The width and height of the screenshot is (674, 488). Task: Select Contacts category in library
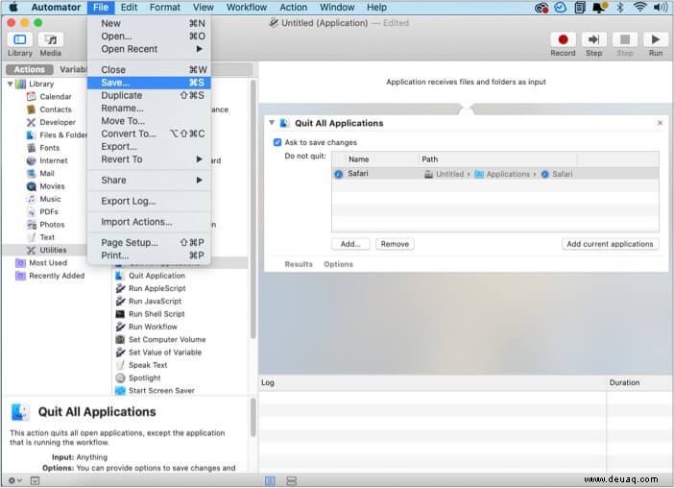click(55, 110)
